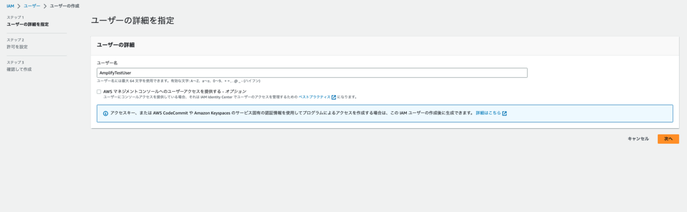Open the 詳細はこちら link
The width and height of the screenshot is (687, 212).
(488, 113)
